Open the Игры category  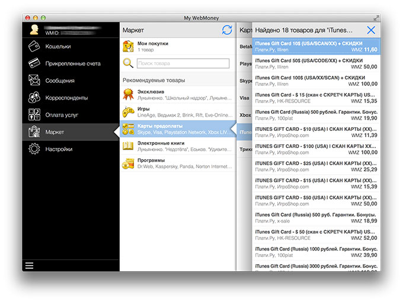(x=178, y=112)
